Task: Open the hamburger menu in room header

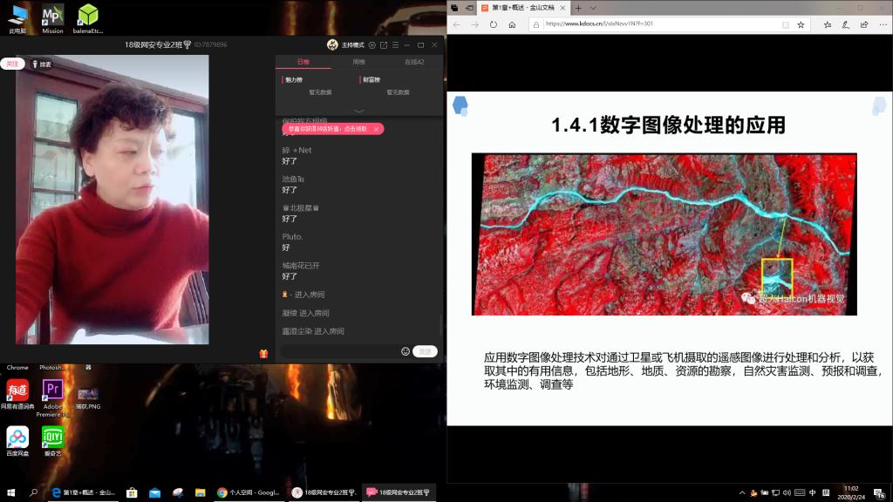Action: tap(395, 45)
